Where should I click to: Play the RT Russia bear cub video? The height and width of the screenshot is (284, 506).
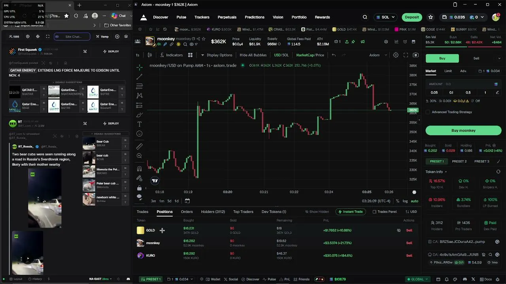[28, 259]
